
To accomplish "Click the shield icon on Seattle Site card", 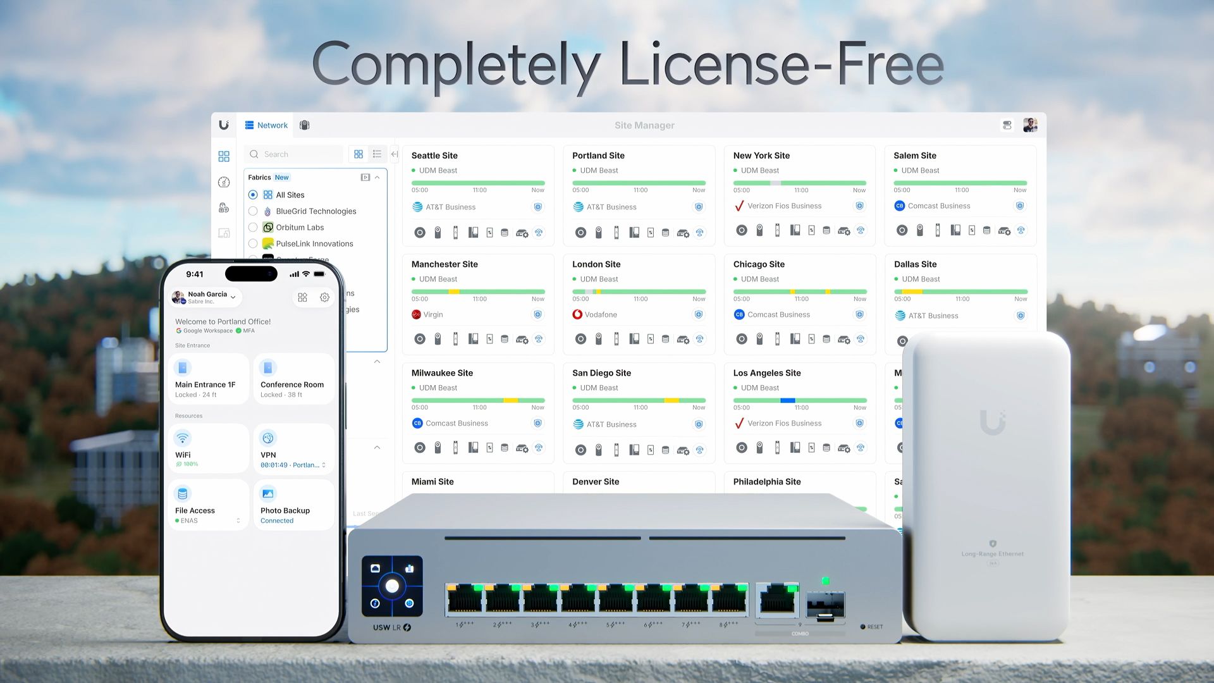I will [x=538, y=207].
